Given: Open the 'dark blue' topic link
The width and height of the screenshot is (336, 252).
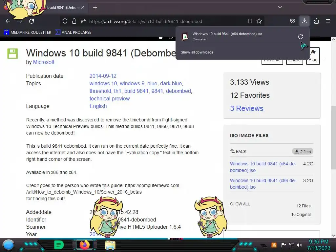Looking at the screenshot, I should tap(171, 83).
